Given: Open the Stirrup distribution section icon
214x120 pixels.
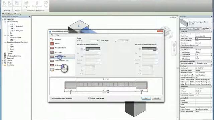Looking at the screenshot, I should [52, 48].
